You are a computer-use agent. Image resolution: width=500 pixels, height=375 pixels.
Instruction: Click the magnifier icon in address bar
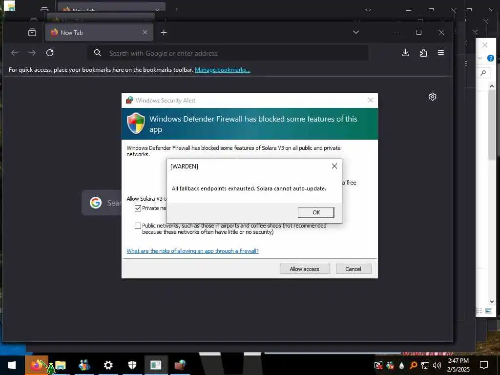pyautogui.click(x=98, y=53)
